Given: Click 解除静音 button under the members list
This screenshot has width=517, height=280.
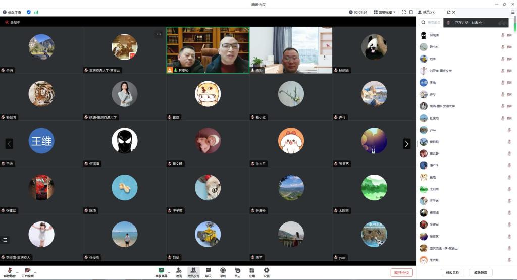Looking at the screenshot, I should pos(481,273).
